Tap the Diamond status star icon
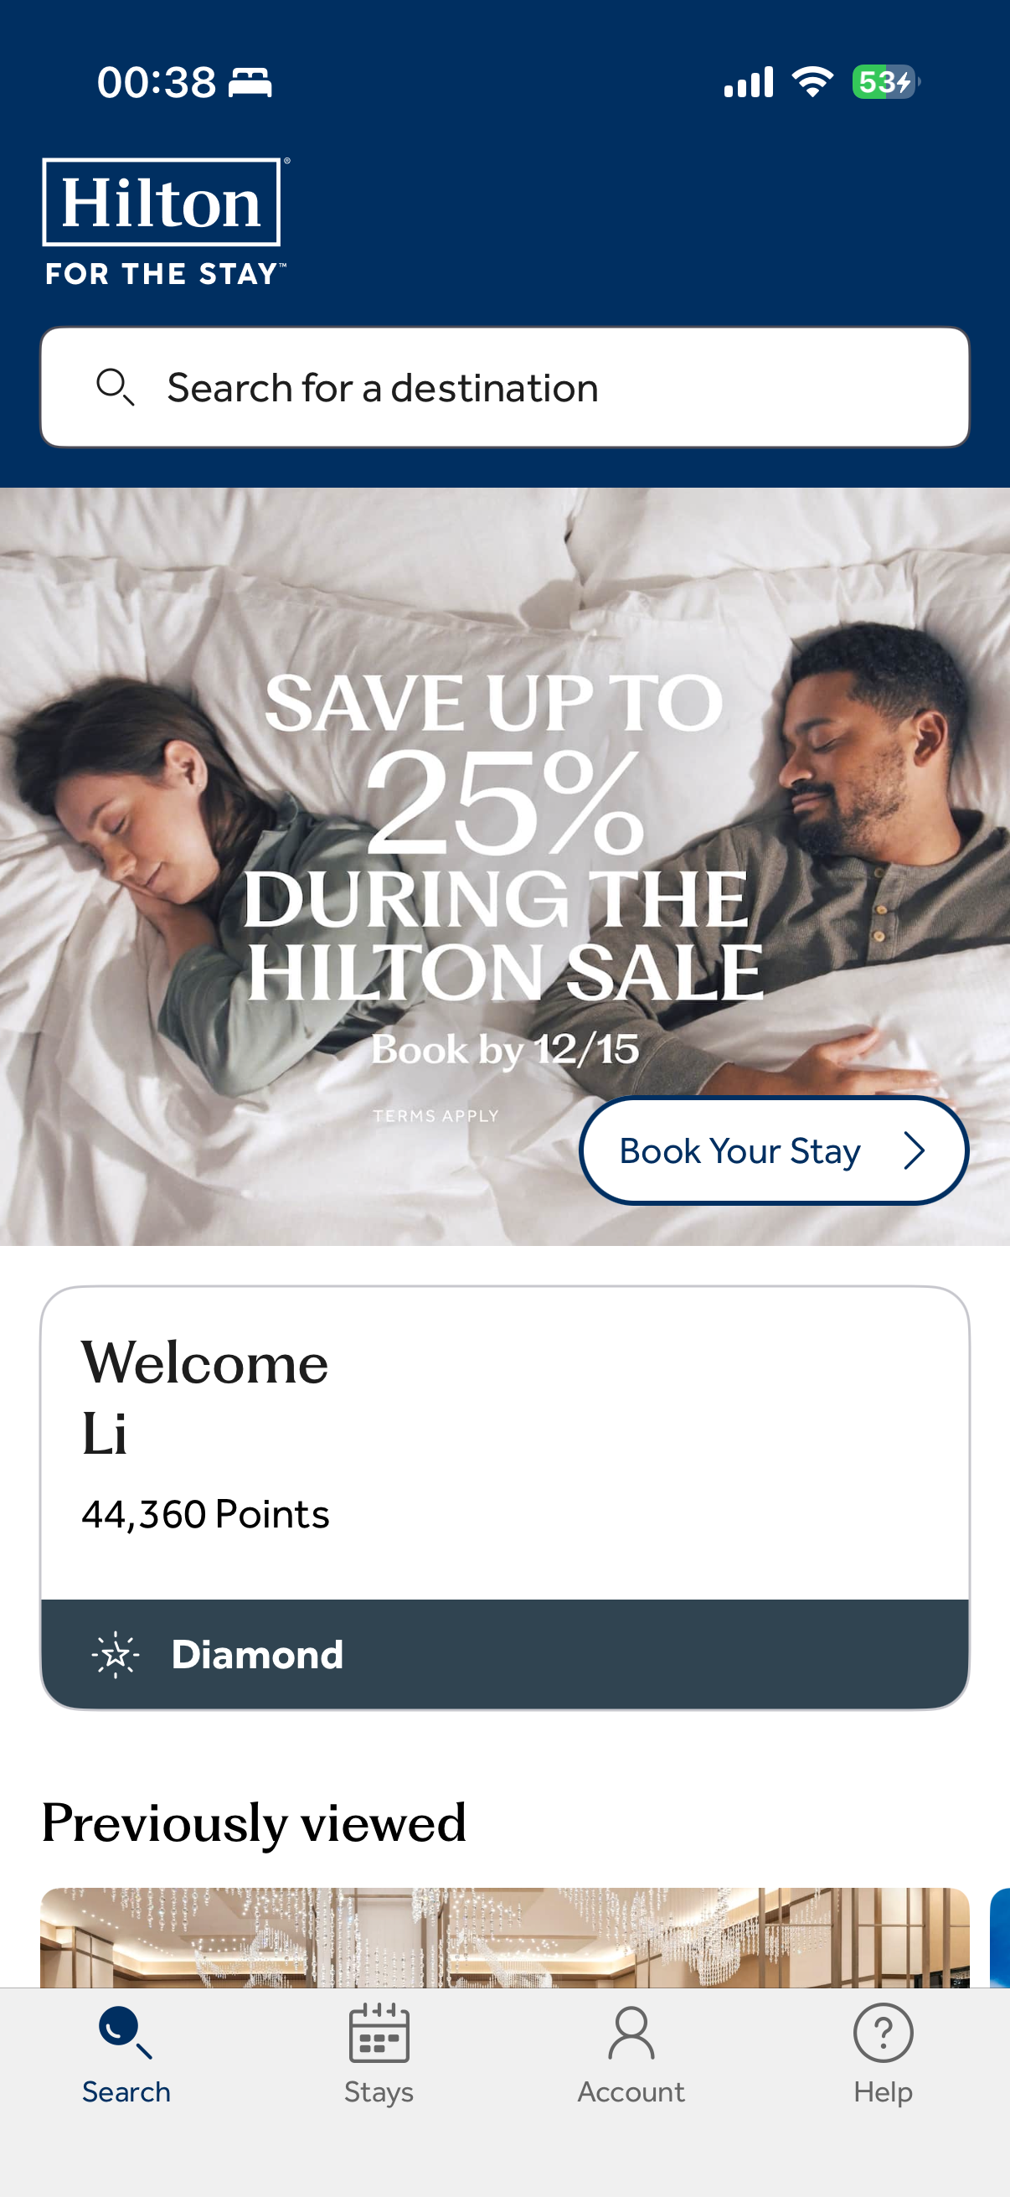1010x2197 pixels. coord(116,1655)
